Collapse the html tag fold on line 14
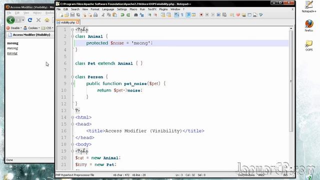The height and width of the screenshot is (180, 320). tap(72, 117)
